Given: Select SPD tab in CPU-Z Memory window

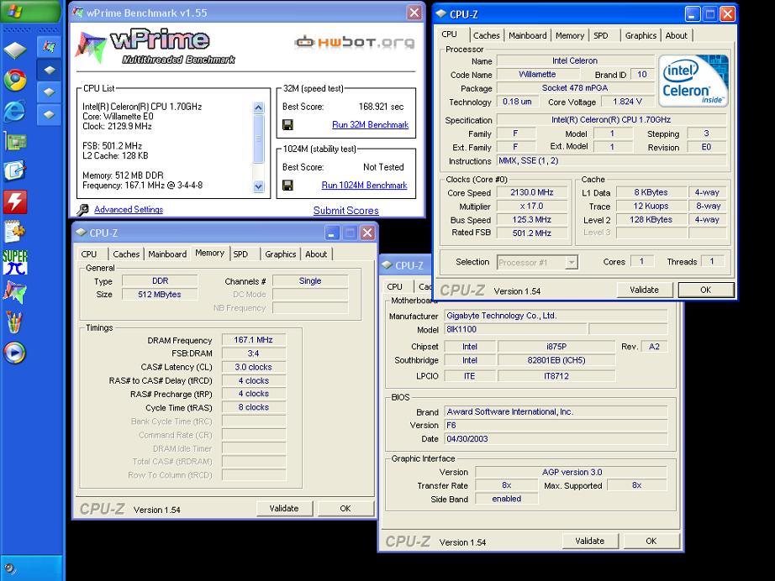Looking at the screenshot, I should 240,254.
